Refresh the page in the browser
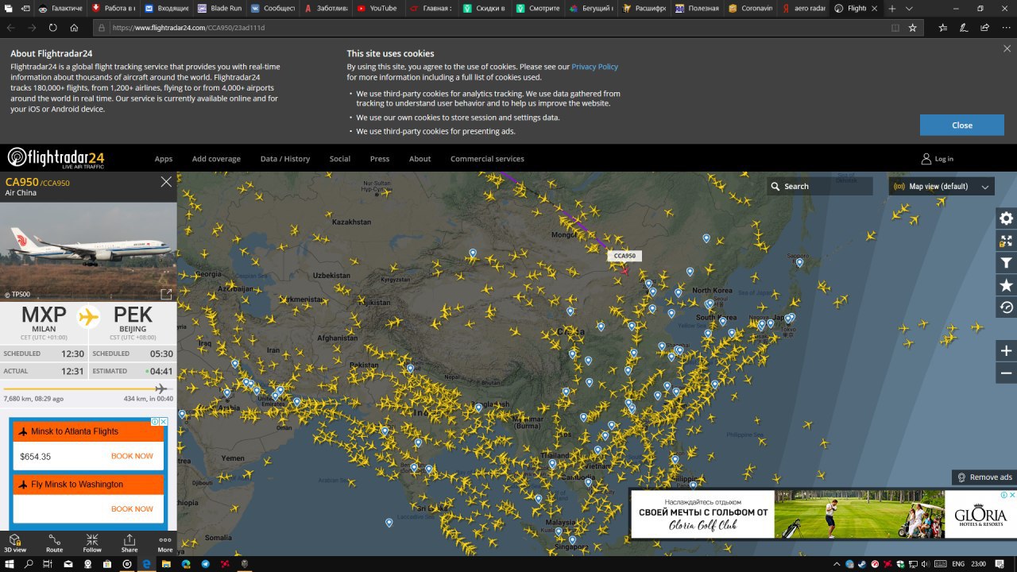This screenshot has height=572, width=1017. tap(52, 27)
